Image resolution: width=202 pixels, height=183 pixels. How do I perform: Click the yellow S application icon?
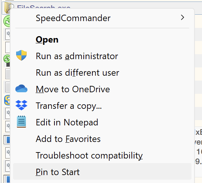[x=7, y=100]
